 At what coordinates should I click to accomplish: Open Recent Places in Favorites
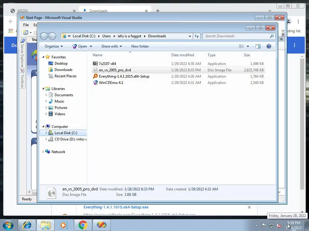tap(65, 76)
